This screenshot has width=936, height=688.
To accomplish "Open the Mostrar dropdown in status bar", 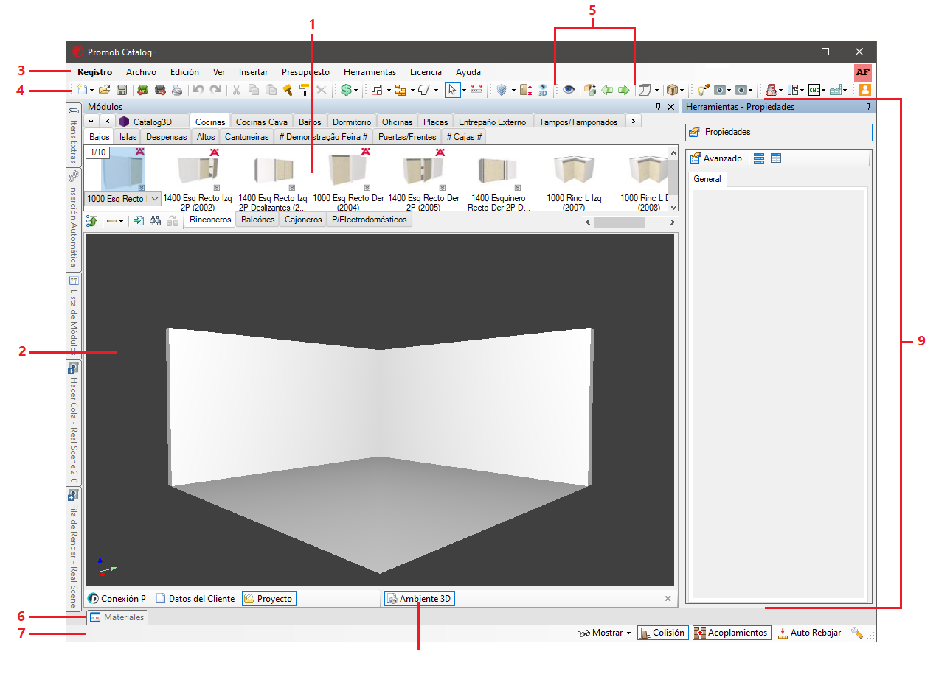I will click(605, 633).
